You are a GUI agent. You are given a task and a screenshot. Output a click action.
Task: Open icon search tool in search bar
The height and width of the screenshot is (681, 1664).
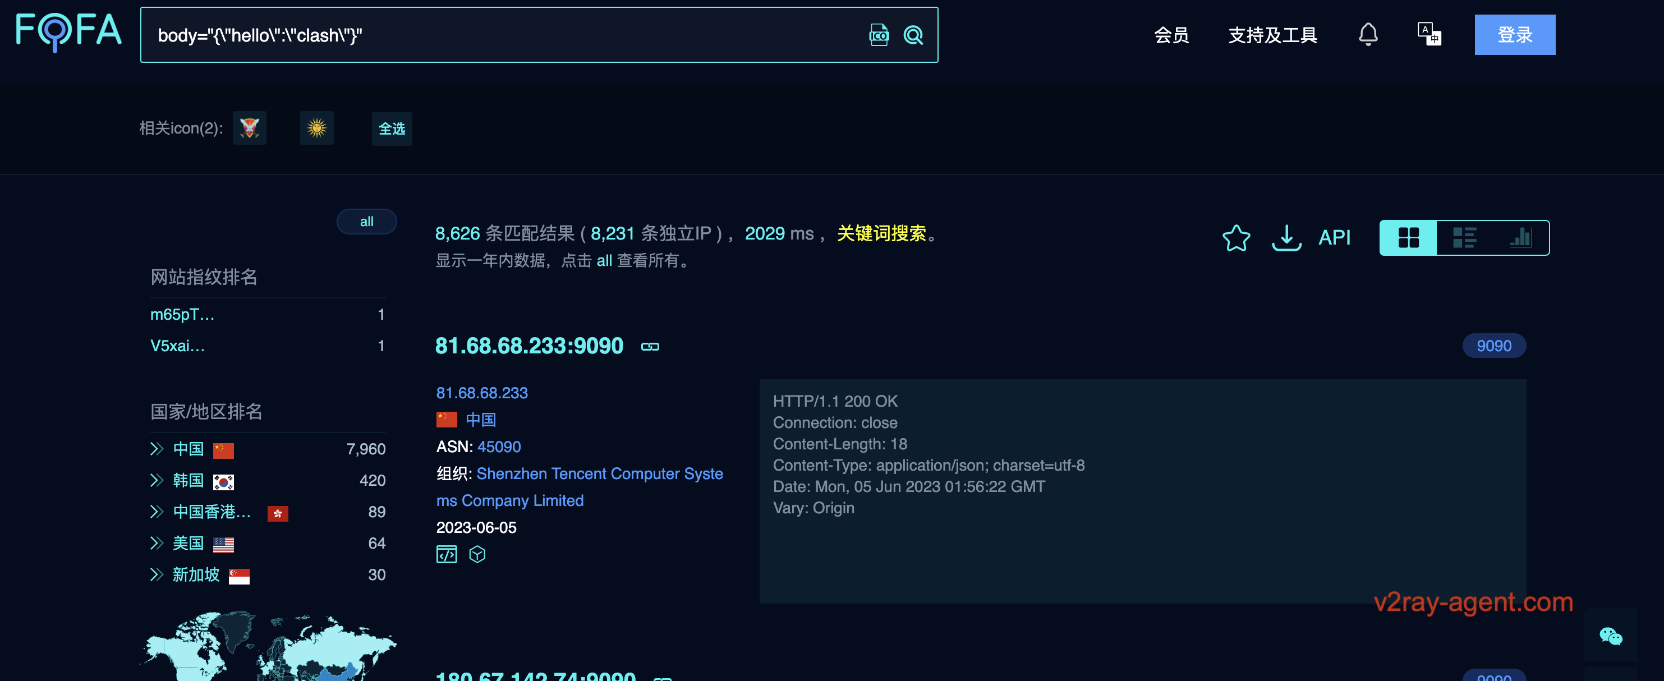[x=879, y=35]
